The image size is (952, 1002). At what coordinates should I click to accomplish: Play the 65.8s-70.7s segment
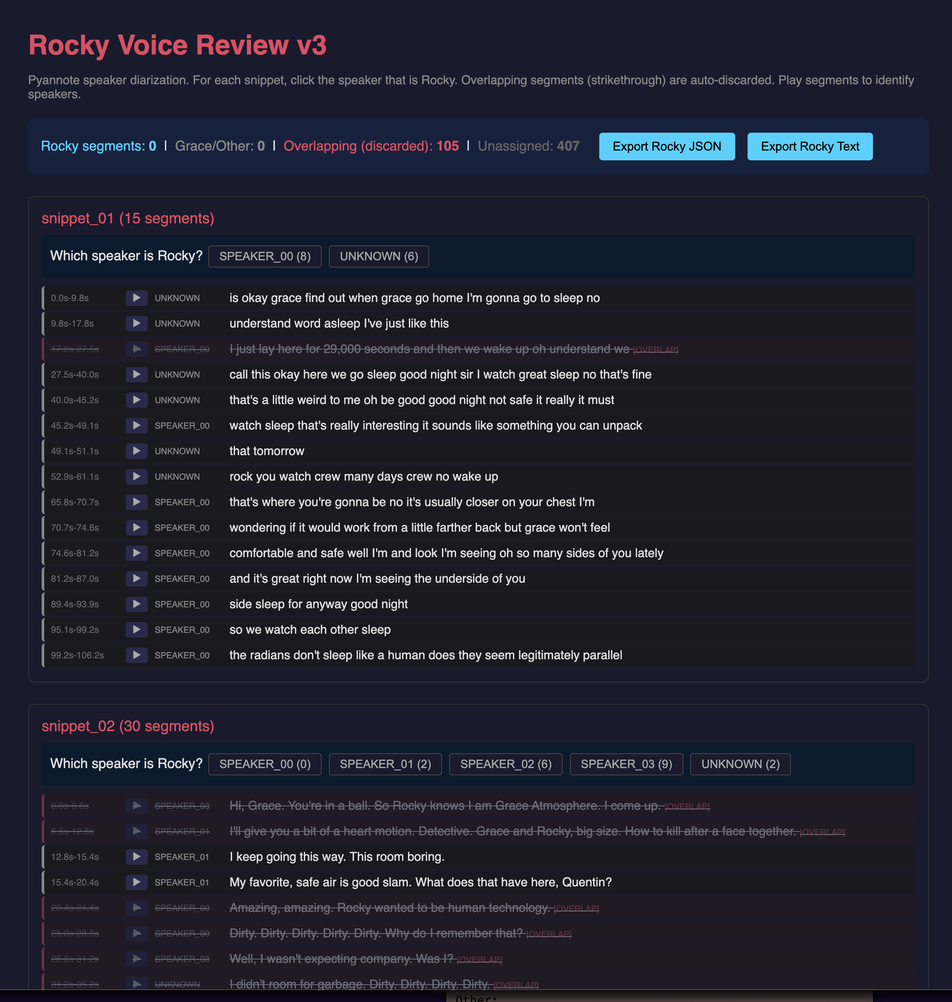click(x=136, y=502)
